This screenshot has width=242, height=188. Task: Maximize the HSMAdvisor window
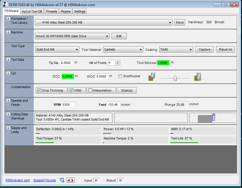225,5
